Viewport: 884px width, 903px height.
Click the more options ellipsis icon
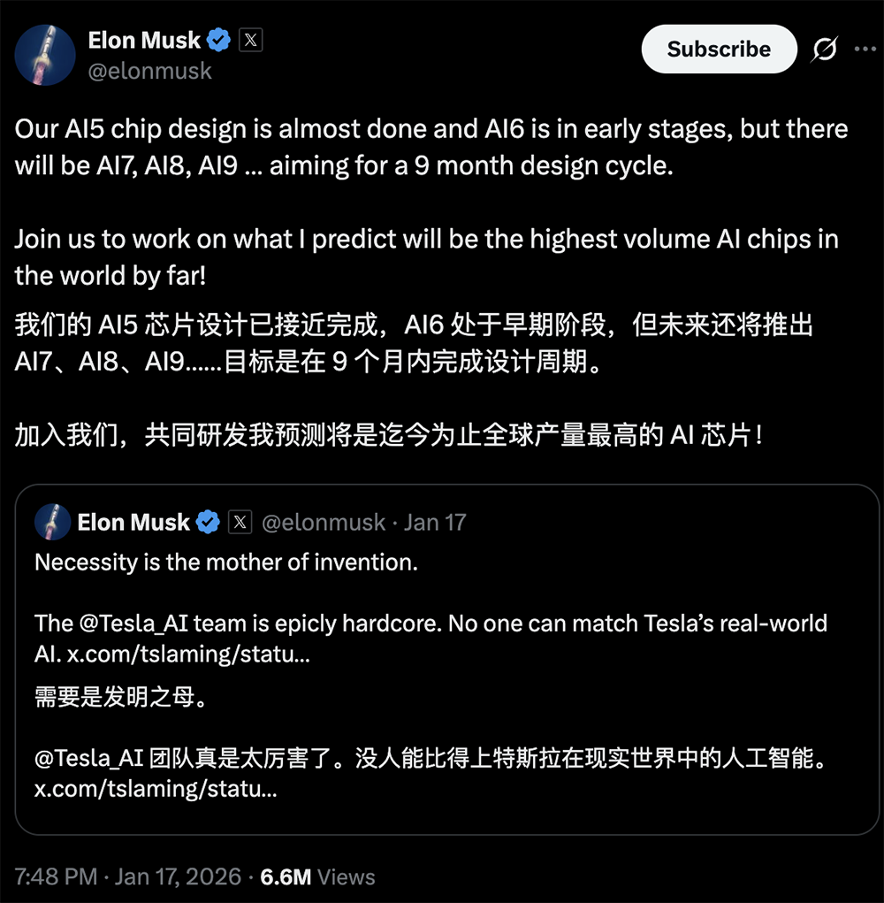[x=867, y=50]
